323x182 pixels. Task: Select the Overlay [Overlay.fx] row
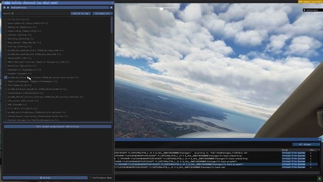click(20, 47)
